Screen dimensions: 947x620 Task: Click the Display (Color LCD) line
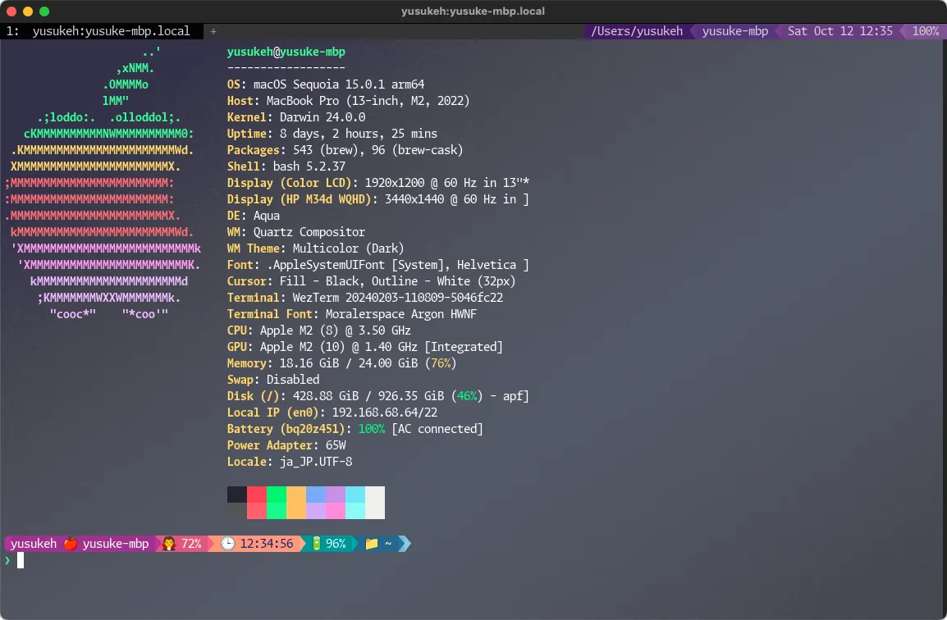coord(378,182)
